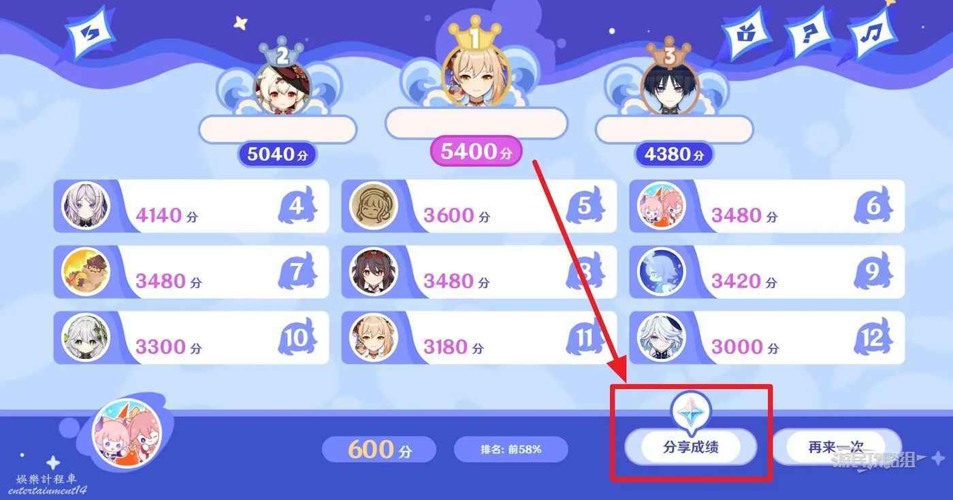Click the rank 12 avatar with 3000分
The height and width of the screenshot is (500, 953).
point(661,338)
